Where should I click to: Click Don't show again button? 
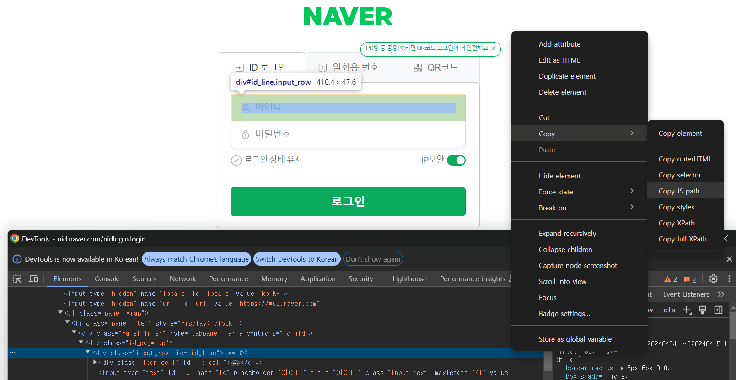pyautogui.click(x=373, y=259)
